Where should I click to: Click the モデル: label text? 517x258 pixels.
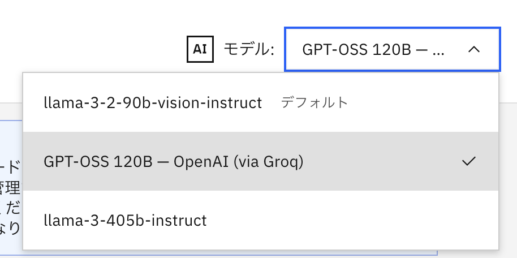(249, 49)
